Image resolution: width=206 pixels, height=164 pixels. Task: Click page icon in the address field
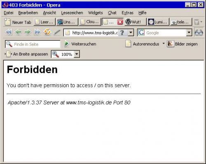[68, 33]
